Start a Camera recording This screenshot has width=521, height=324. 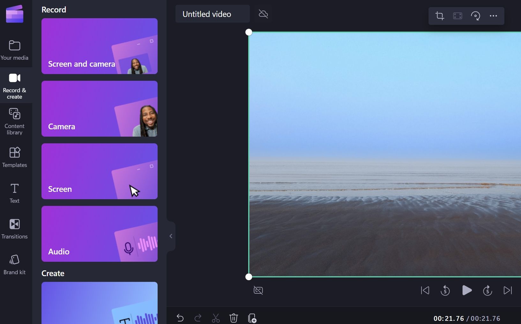99,109
